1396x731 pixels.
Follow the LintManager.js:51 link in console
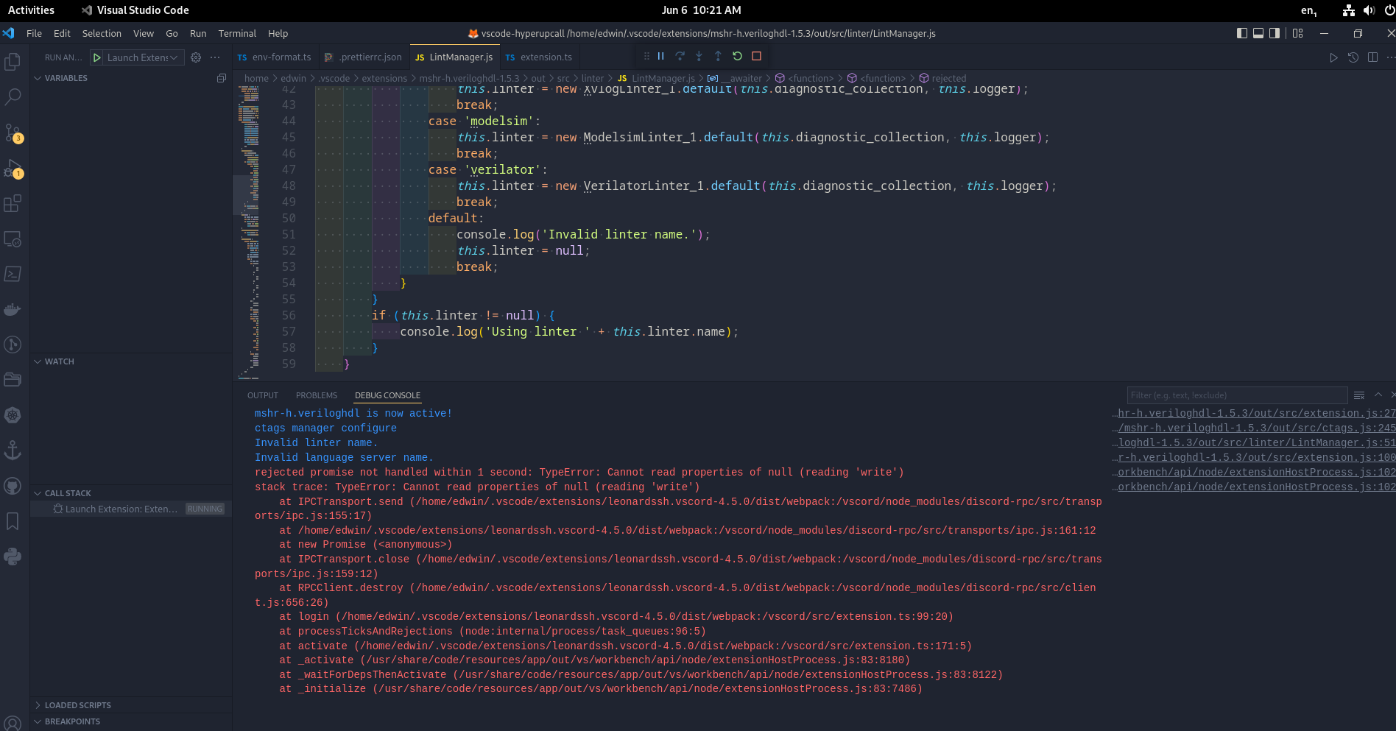[1252, 442]
